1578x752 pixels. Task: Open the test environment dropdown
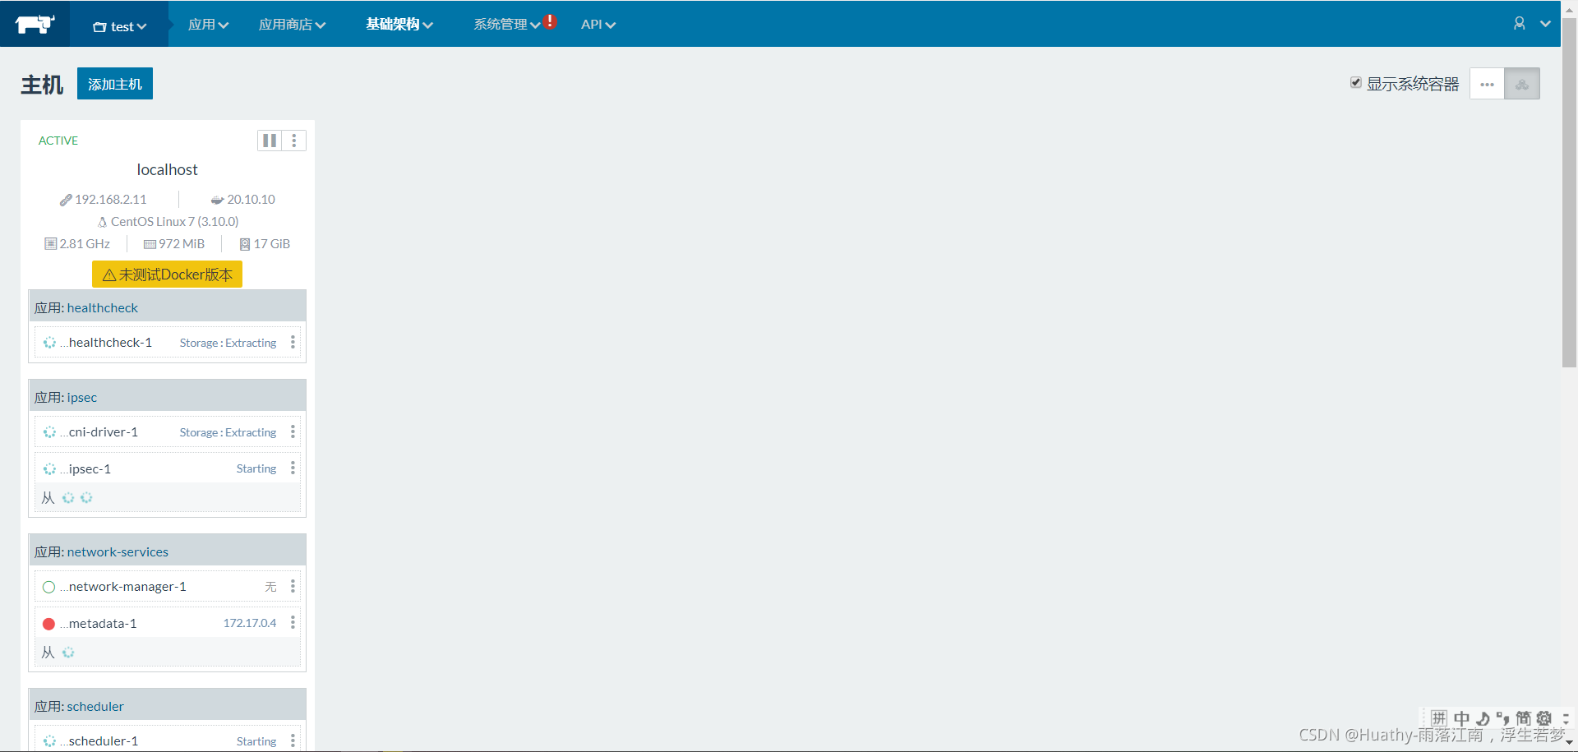(119, 25)
